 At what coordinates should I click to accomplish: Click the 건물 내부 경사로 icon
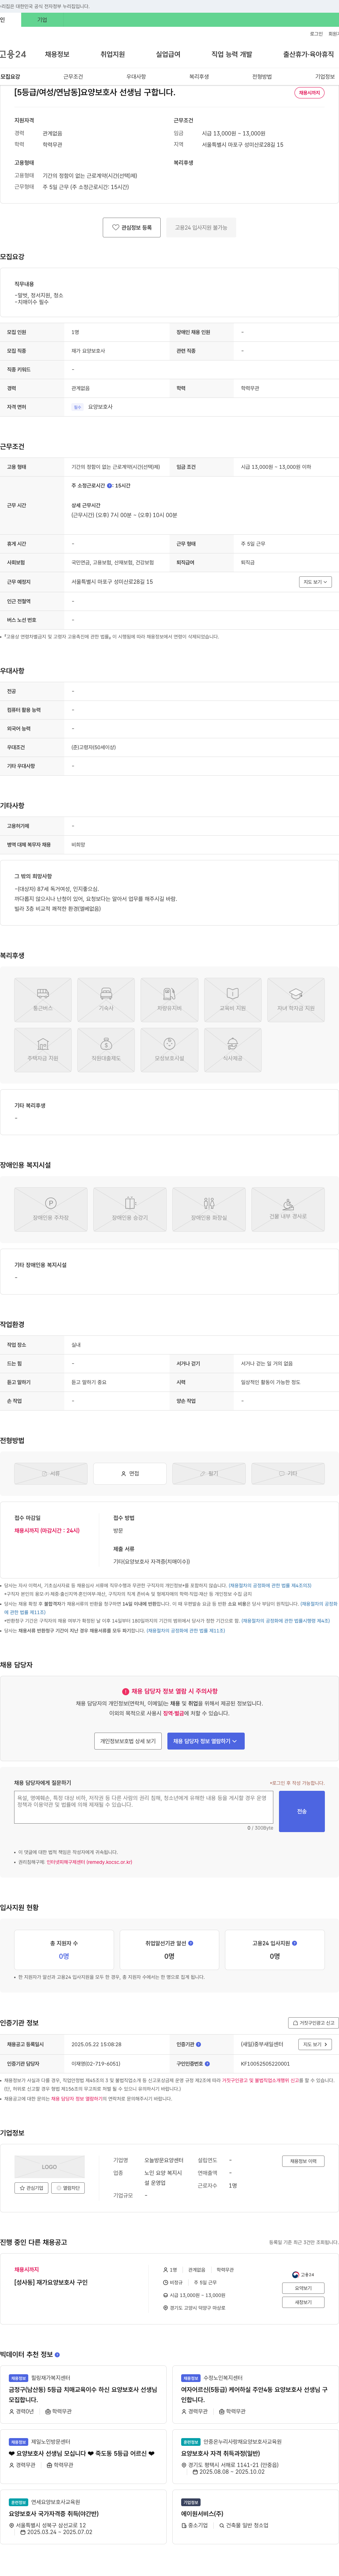288,1209
